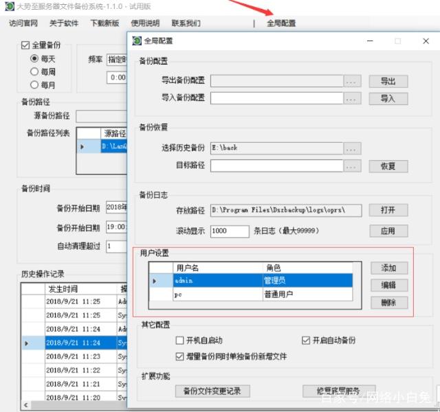
Task: Toggle the 开启自动备份 checkbox
Action: coord(305,341)
